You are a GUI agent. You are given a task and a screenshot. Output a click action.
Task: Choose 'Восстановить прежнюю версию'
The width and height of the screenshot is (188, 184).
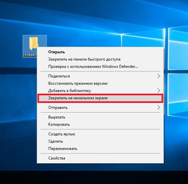[78, 83]
